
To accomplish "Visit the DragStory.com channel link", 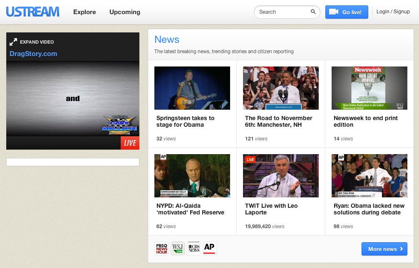I will [33, 54].
